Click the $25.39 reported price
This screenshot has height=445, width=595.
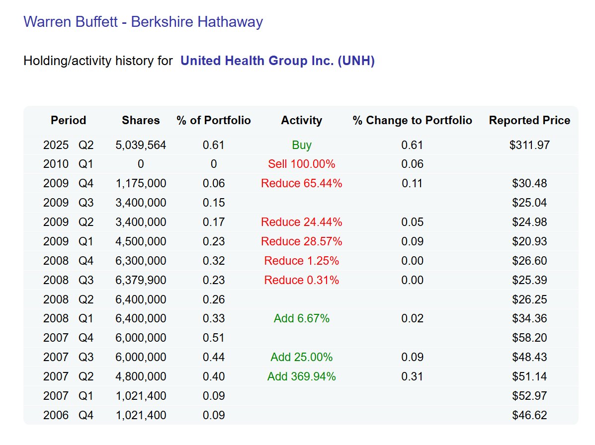pos(529,280)
